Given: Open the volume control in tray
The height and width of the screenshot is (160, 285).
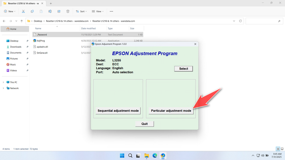Looking at the screenshot, I should (263, 156).
